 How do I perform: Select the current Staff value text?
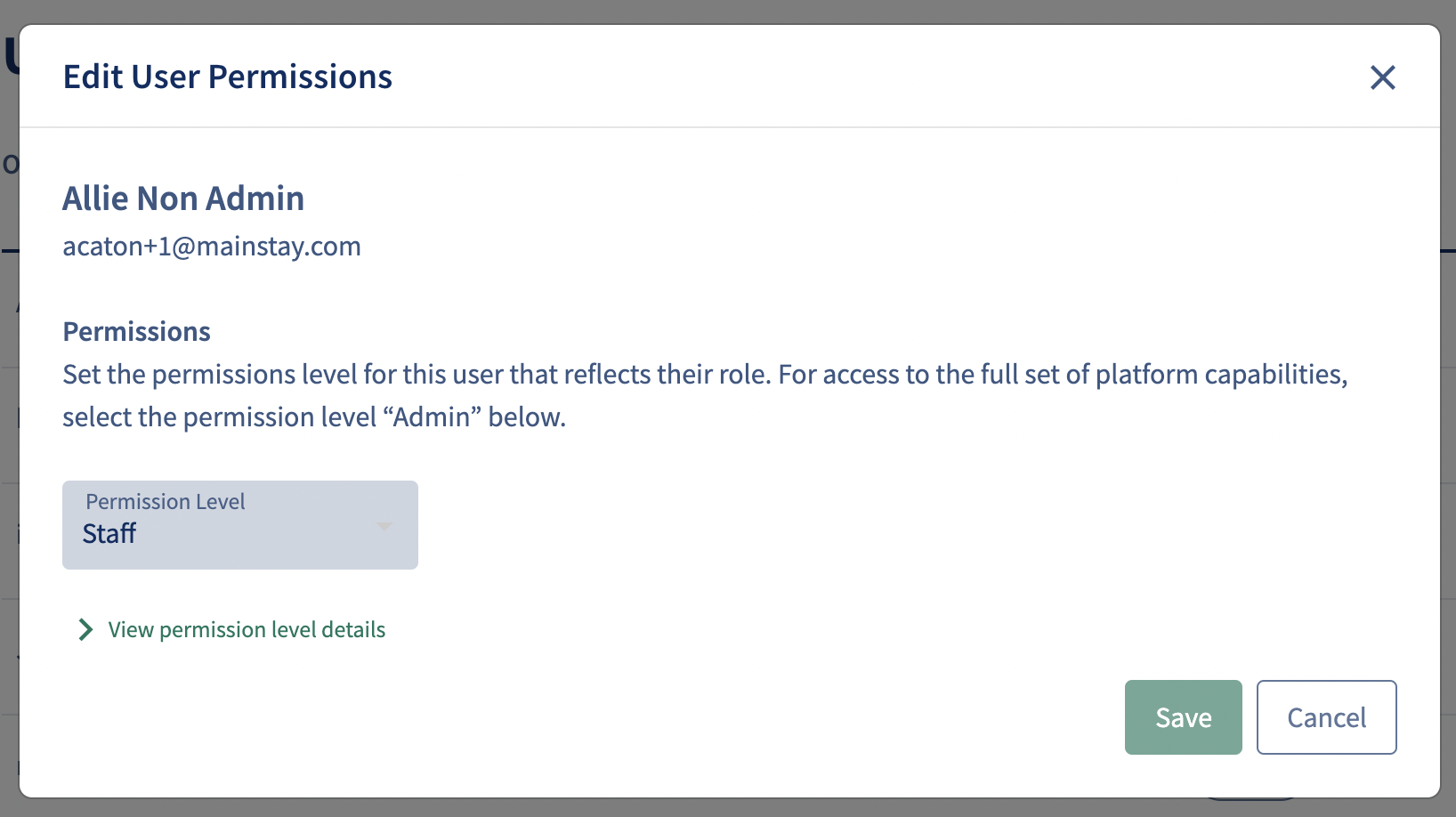click(109, 534)
